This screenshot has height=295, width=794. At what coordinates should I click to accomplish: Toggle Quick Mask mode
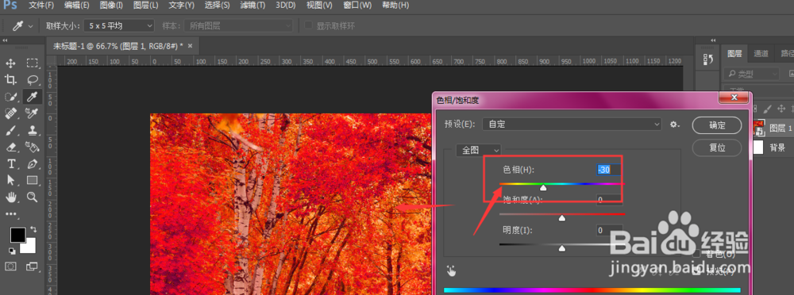click(10, 266)
